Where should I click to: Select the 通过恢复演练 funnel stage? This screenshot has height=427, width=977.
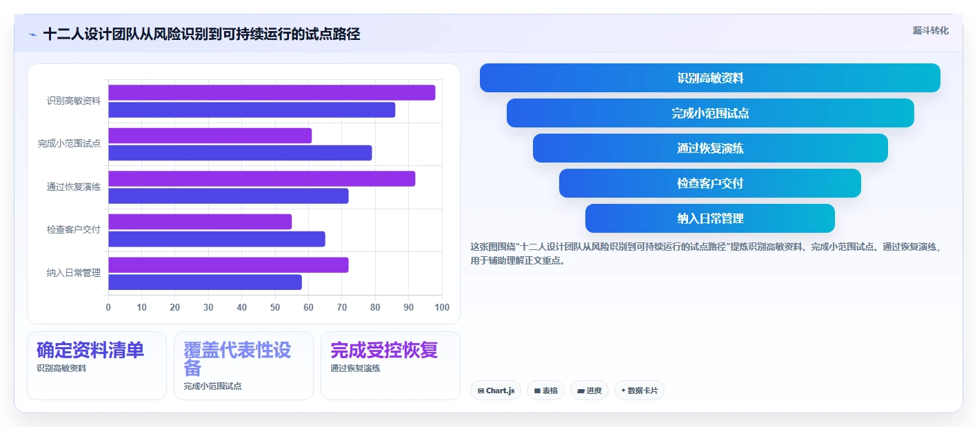[x=710, y=148]
